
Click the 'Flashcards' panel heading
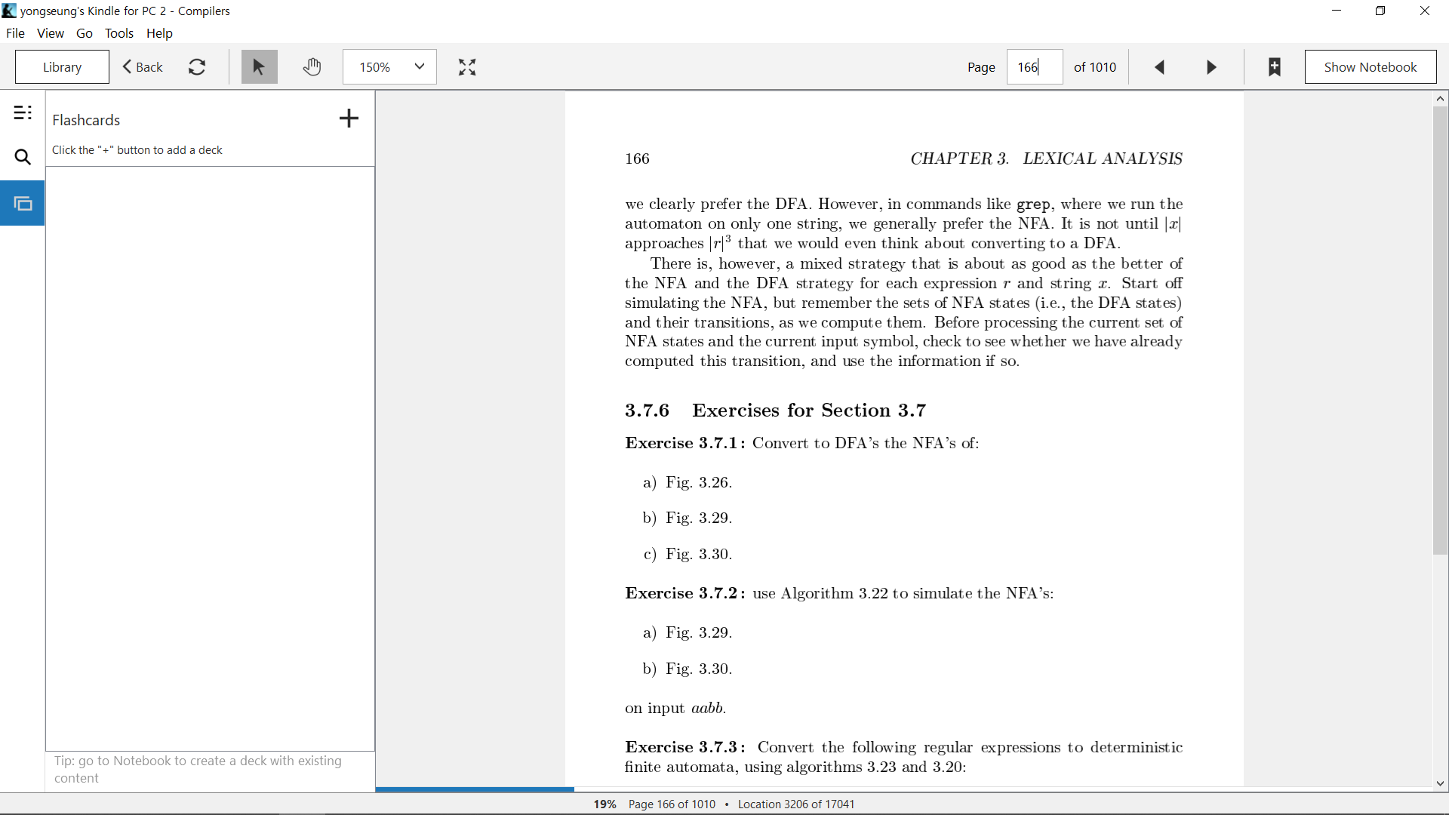tap(86, 120)
